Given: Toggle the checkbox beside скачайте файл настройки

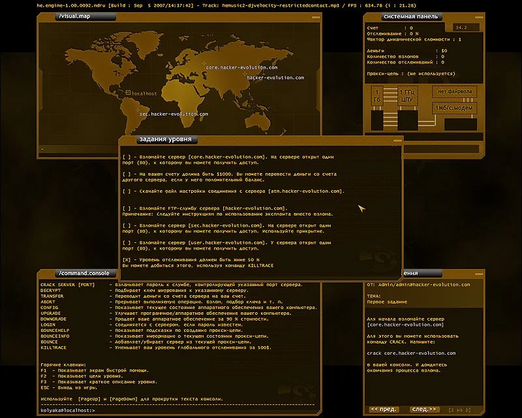Looking at the screenshot, I should click(x=125, y=191).
